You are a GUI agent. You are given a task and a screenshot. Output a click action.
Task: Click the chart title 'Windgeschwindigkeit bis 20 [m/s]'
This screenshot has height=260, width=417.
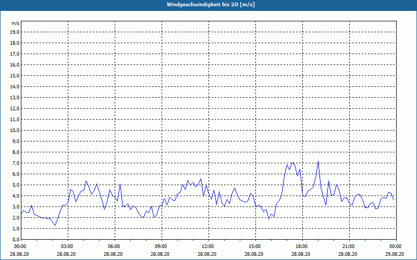(211, 5)
